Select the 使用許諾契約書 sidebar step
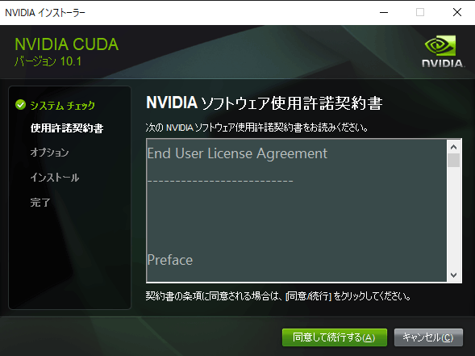 pos(67,128)
